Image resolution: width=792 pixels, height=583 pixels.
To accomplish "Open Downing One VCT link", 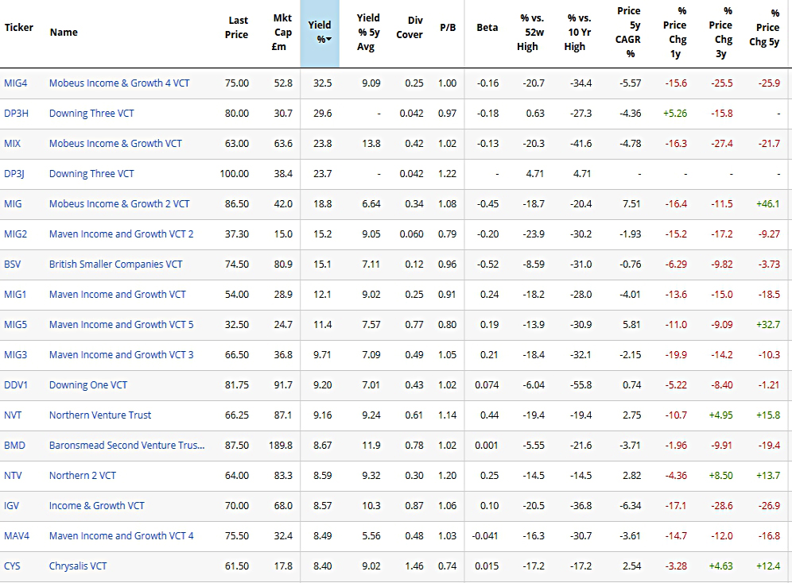I will [88, 385].
